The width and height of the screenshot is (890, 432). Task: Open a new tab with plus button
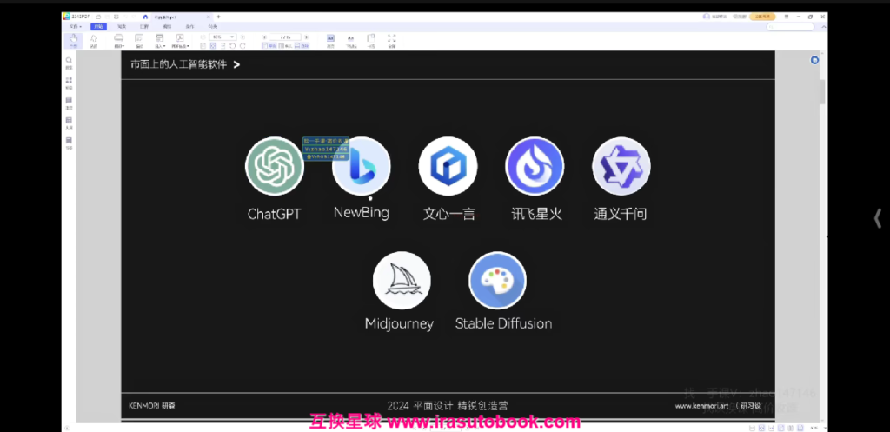coord(218,17)
